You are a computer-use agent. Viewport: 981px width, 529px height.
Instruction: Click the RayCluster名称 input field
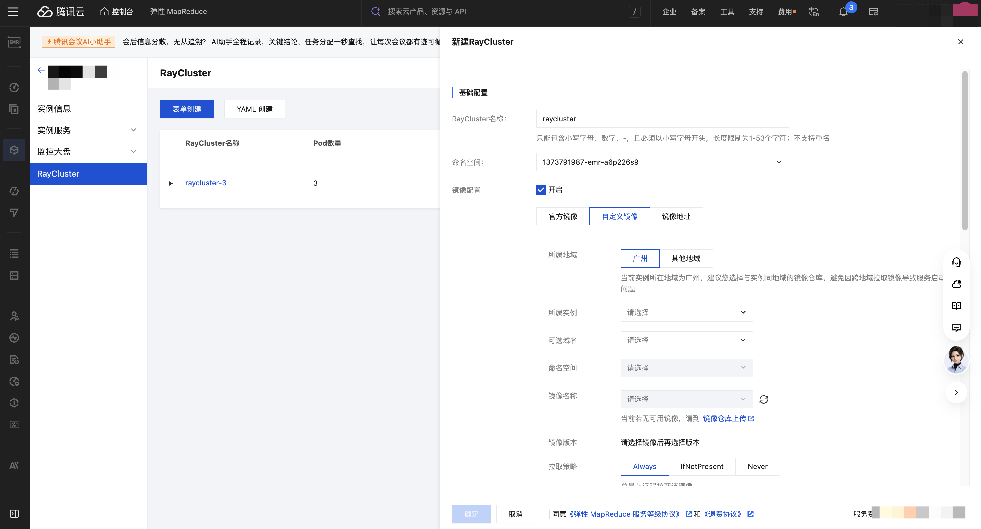[662, 119]
